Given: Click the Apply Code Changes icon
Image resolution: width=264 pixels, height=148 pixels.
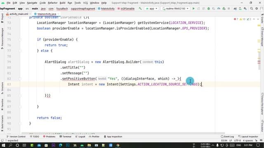Looking at the screenshot, I should [x=203, y=8].
